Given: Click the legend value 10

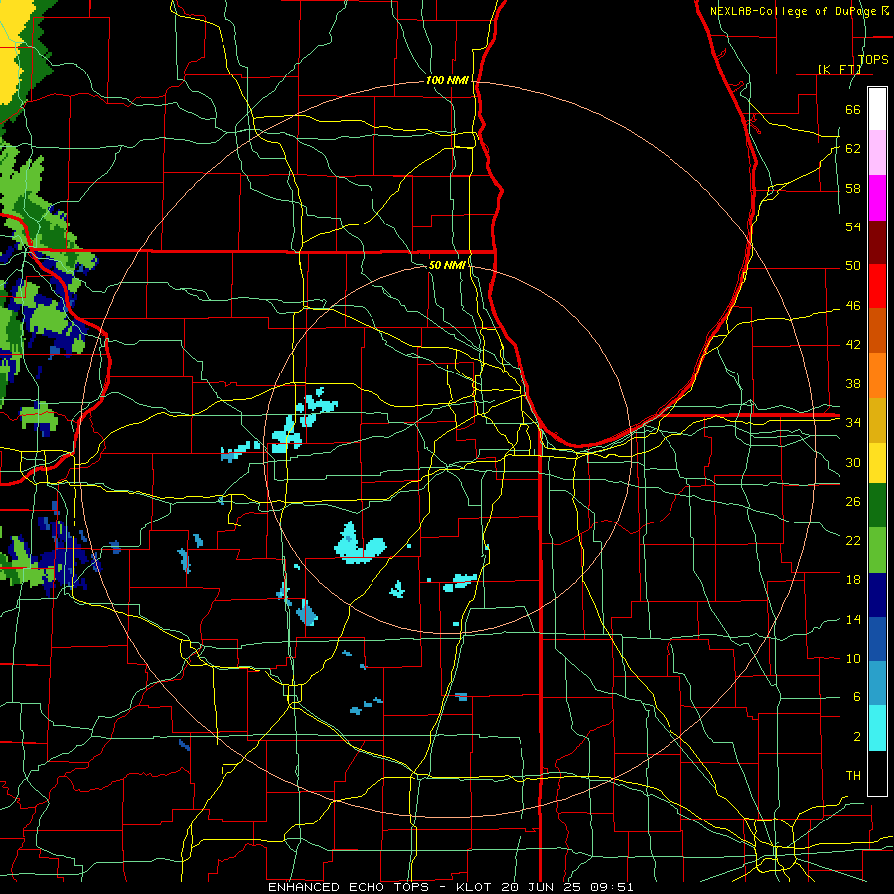Looking at the screenshot, I should point(853,659).
